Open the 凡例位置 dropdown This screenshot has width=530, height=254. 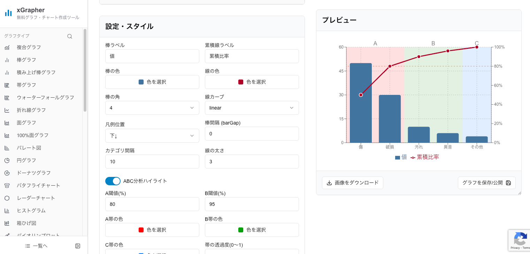pyautogui.click(x=152, y=136)
